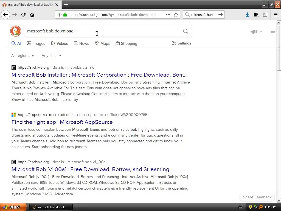
Task: Open the Library bookshelf icon
Action: (x=256, y=15)
